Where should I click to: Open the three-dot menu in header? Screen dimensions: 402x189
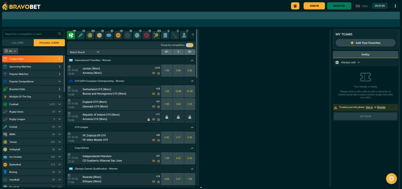pyautogui.click(x=395, y=6)
